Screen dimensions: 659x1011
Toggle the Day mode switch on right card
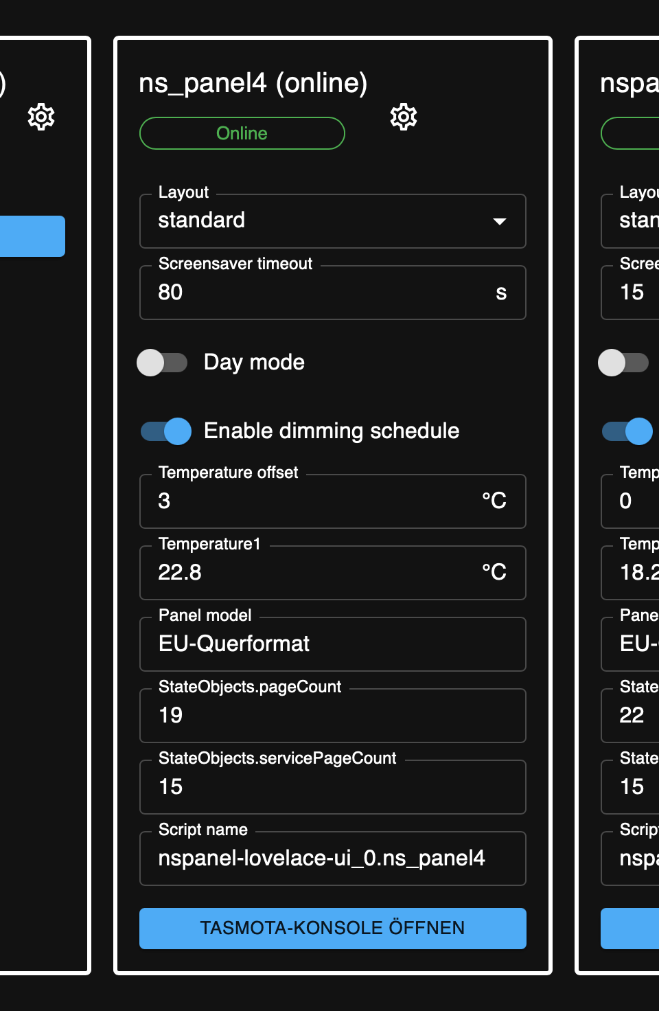[623, 363]
